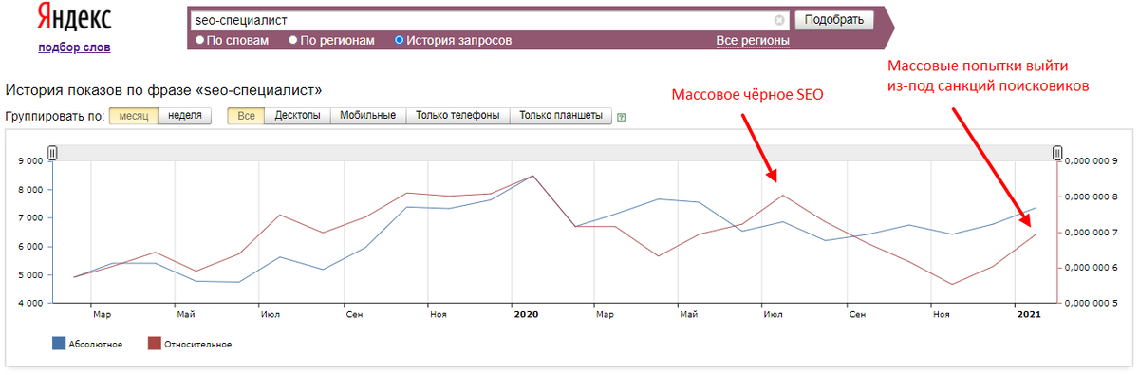This screenshot has width=1139, height=375.
Task: Switch to the Только планшеты tab
Action: click(560, 116)
